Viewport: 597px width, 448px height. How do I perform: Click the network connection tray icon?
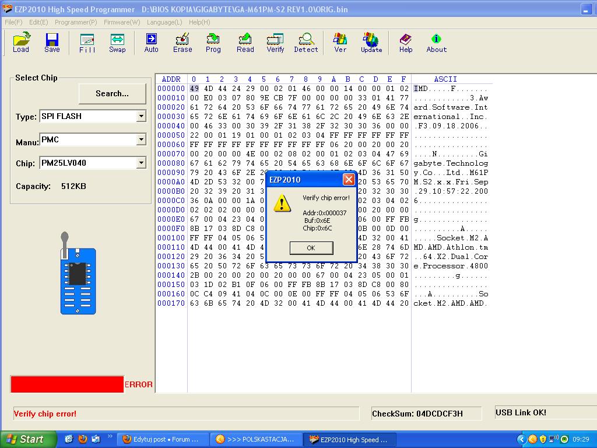point(554,439)
